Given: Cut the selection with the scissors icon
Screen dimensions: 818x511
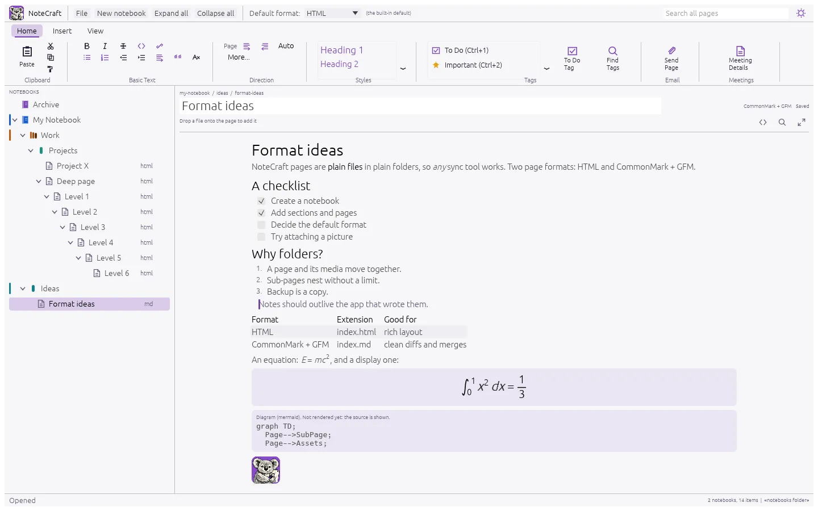Looking at the screenshot, I should pyautogui.click(x=51, y=46).
